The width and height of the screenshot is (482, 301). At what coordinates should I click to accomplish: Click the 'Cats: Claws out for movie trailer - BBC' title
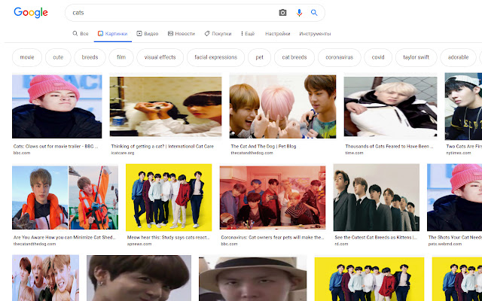pyautogui.click(x=56, y=147)
